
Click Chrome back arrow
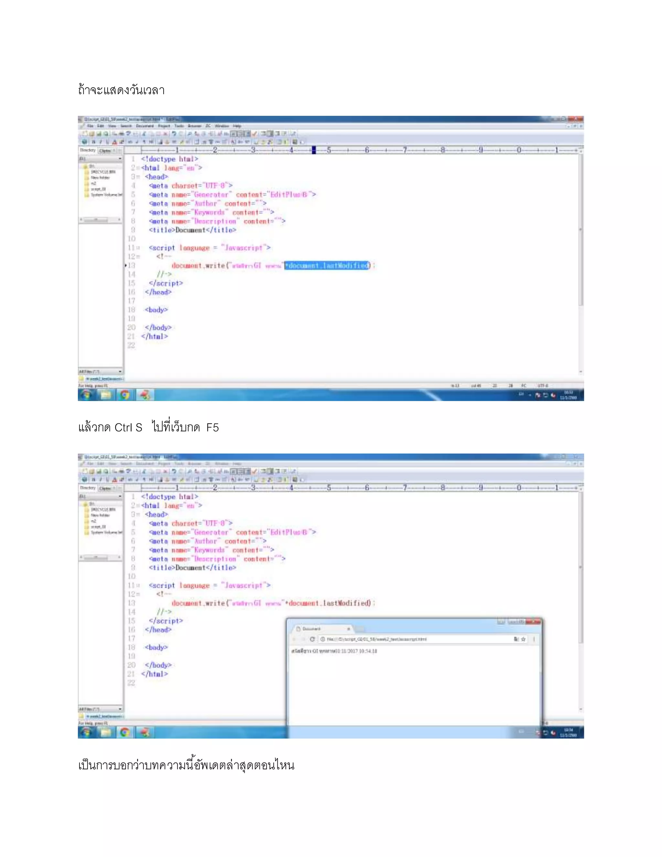point(294,639)
